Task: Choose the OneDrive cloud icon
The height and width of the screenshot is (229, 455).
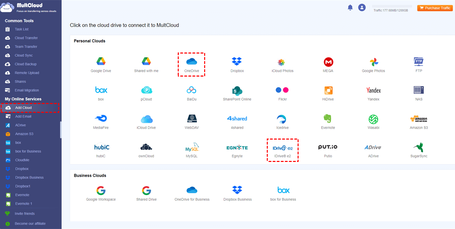Action: click(192, 65)
